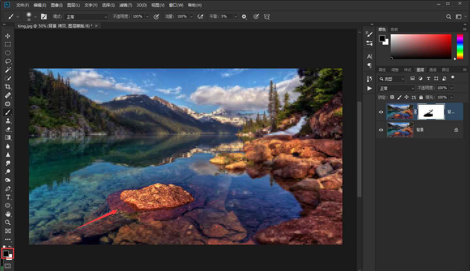
Task: Open brush smoothing options gear
Action: (x=244, y=17)
